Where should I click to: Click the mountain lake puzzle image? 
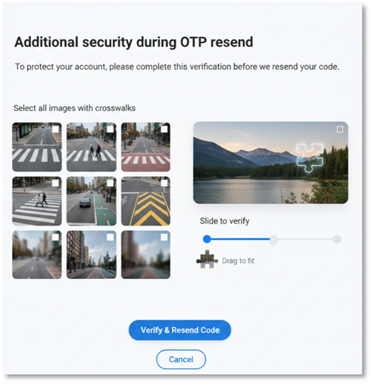point(270,163)
